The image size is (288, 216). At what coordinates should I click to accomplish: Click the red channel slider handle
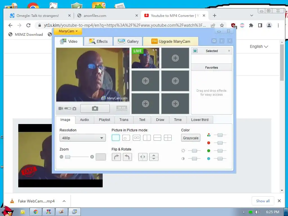220,143
